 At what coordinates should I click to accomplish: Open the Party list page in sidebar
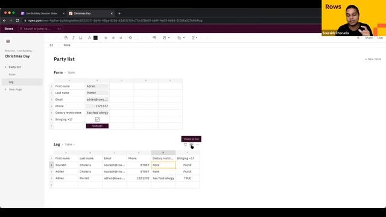click(x=14, y=67)
